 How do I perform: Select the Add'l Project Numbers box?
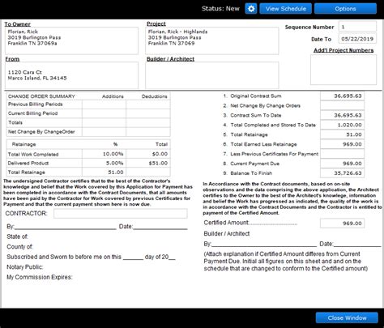[x=343, y=70]
